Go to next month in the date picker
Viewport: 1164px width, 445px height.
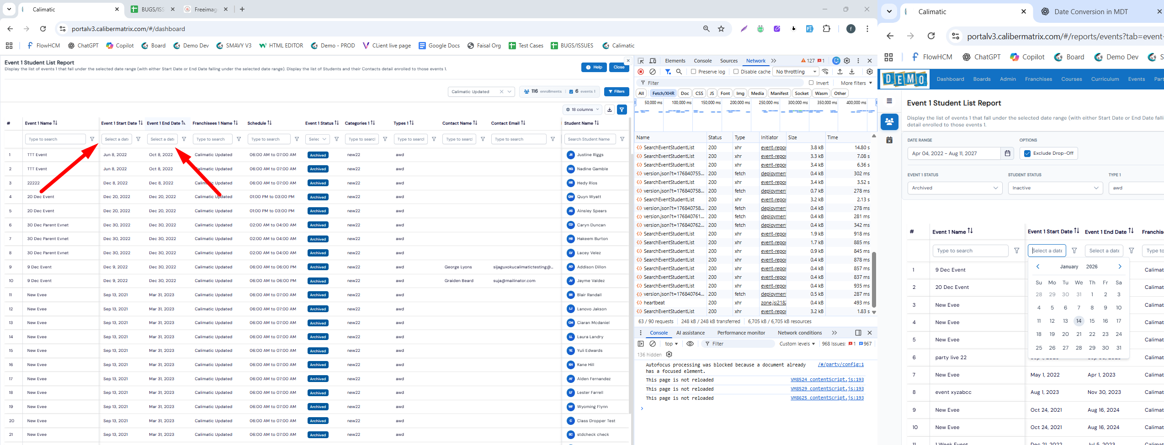pos(1120,267)
